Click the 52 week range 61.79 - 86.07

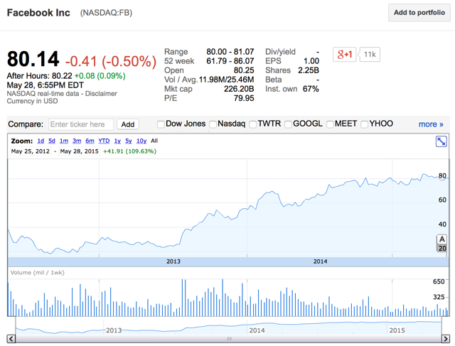tap(230, 61)
